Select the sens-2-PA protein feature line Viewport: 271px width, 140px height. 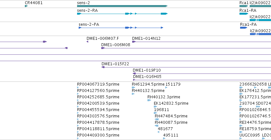point(121,28)
